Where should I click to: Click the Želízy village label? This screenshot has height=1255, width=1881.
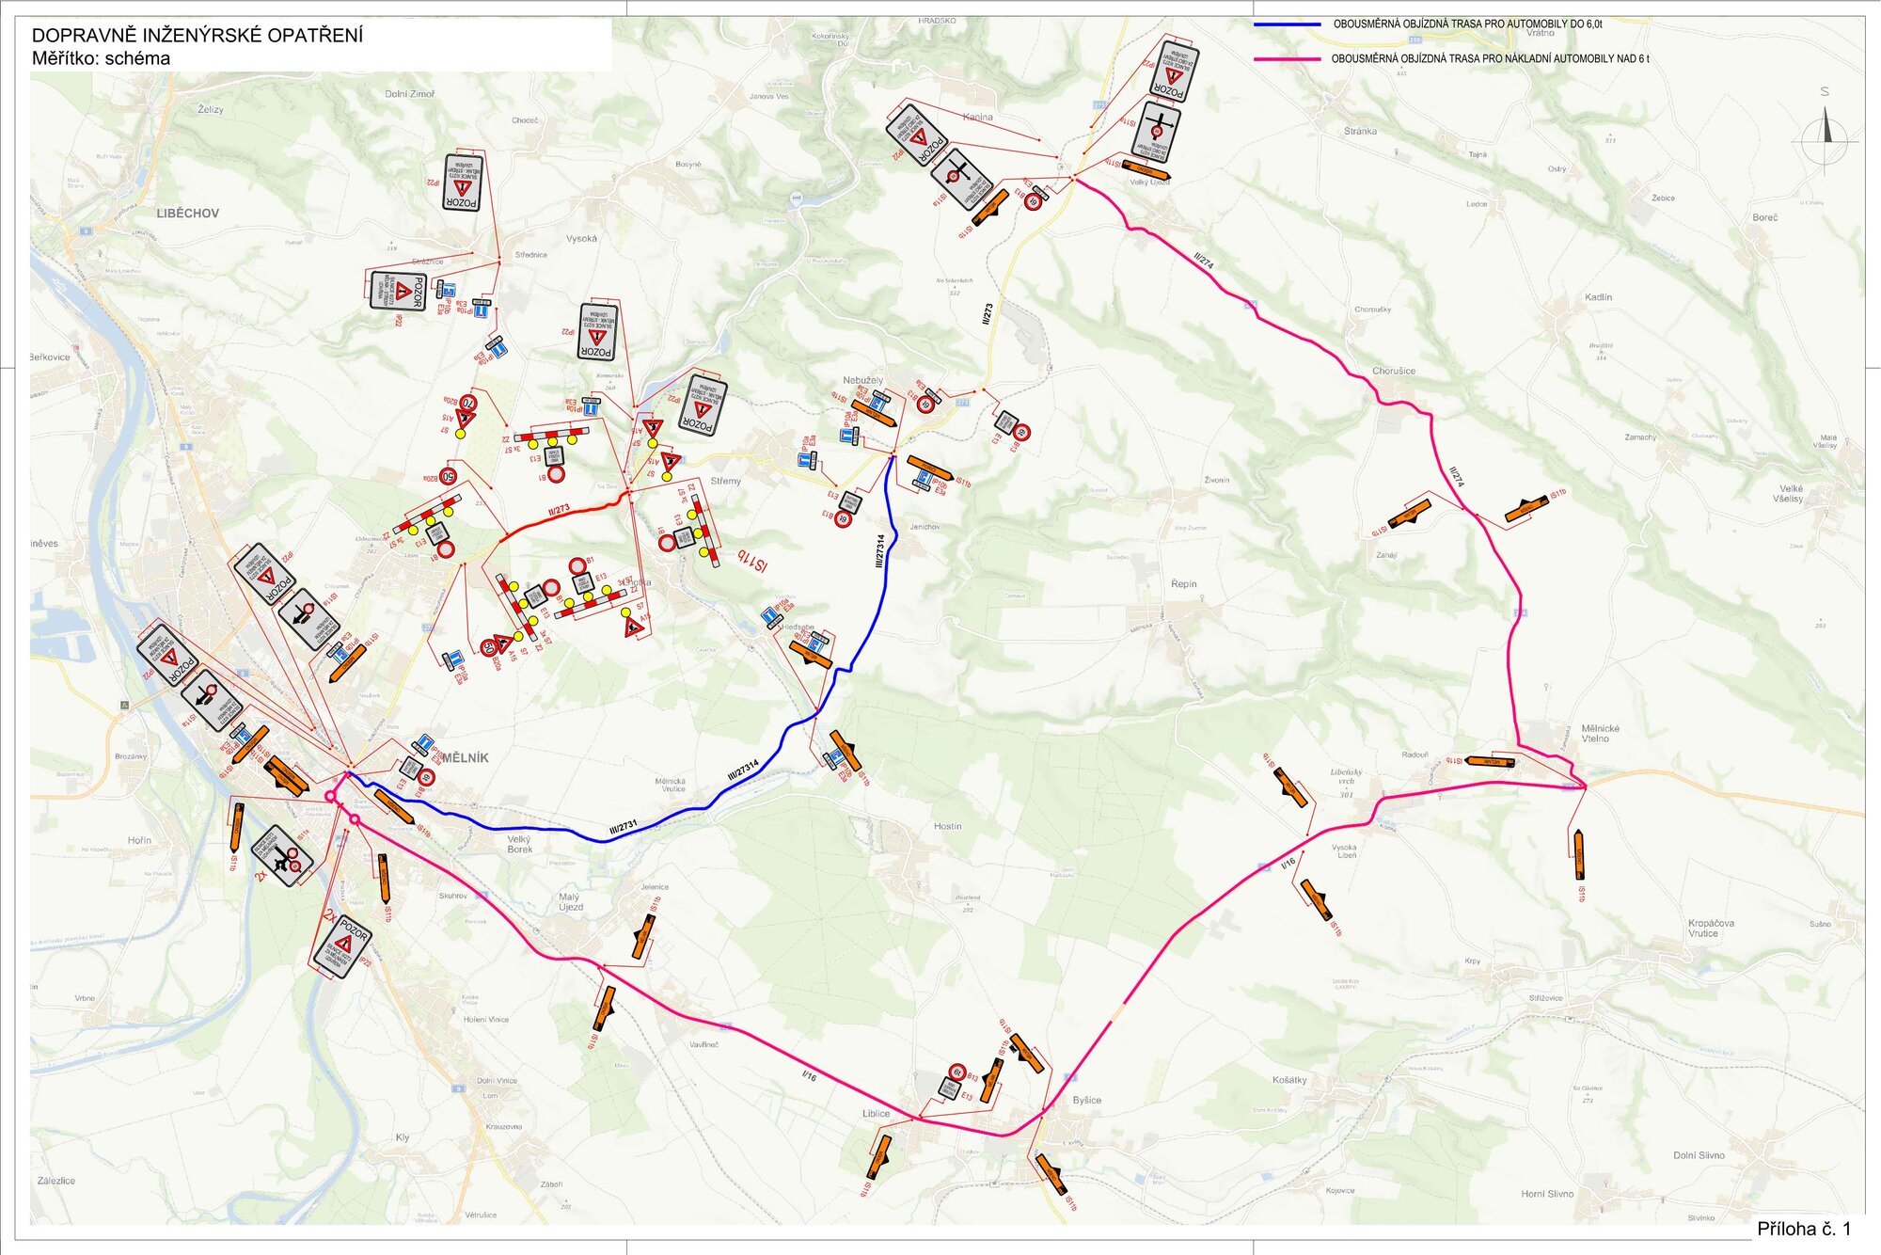[x=211, y=109]
